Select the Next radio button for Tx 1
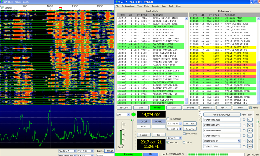The height and width of the screenshot is (156, 260). pos(244,120)
